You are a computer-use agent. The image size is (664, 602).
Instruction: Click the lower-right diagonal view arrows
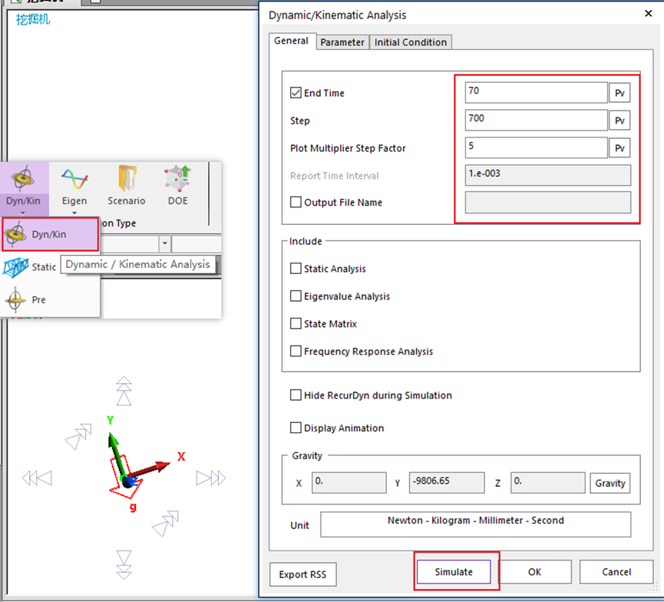pyautogui.click(x=166, y=524)
